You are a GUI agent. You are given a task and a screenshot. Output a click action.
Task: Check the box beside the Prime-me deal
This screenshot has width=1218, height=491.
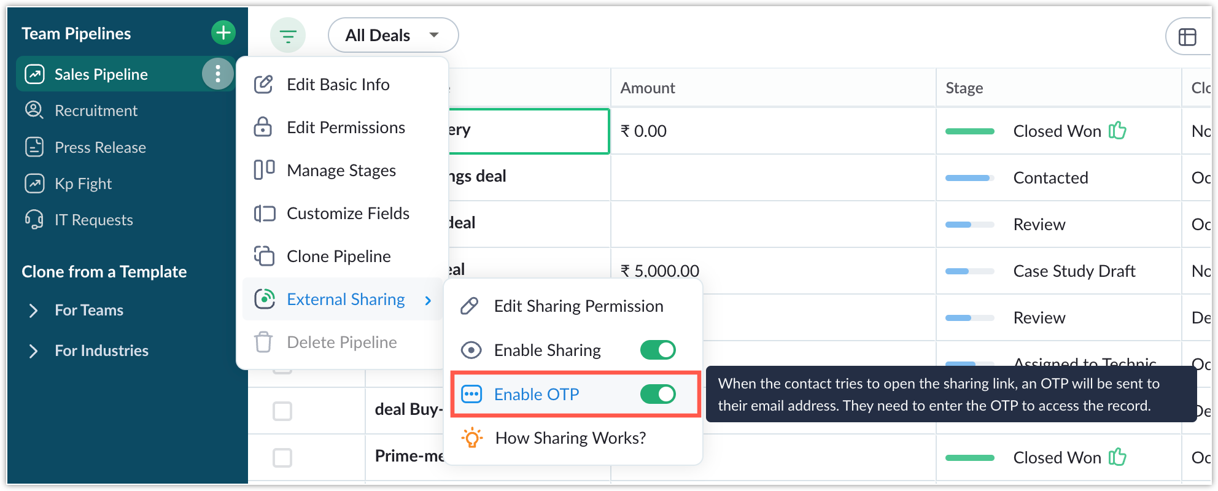click(x=282, y=457)
